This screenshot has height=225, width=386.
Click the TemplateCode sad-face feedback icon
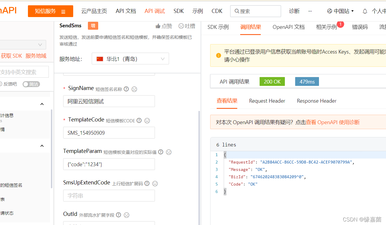tap(147, 121)
